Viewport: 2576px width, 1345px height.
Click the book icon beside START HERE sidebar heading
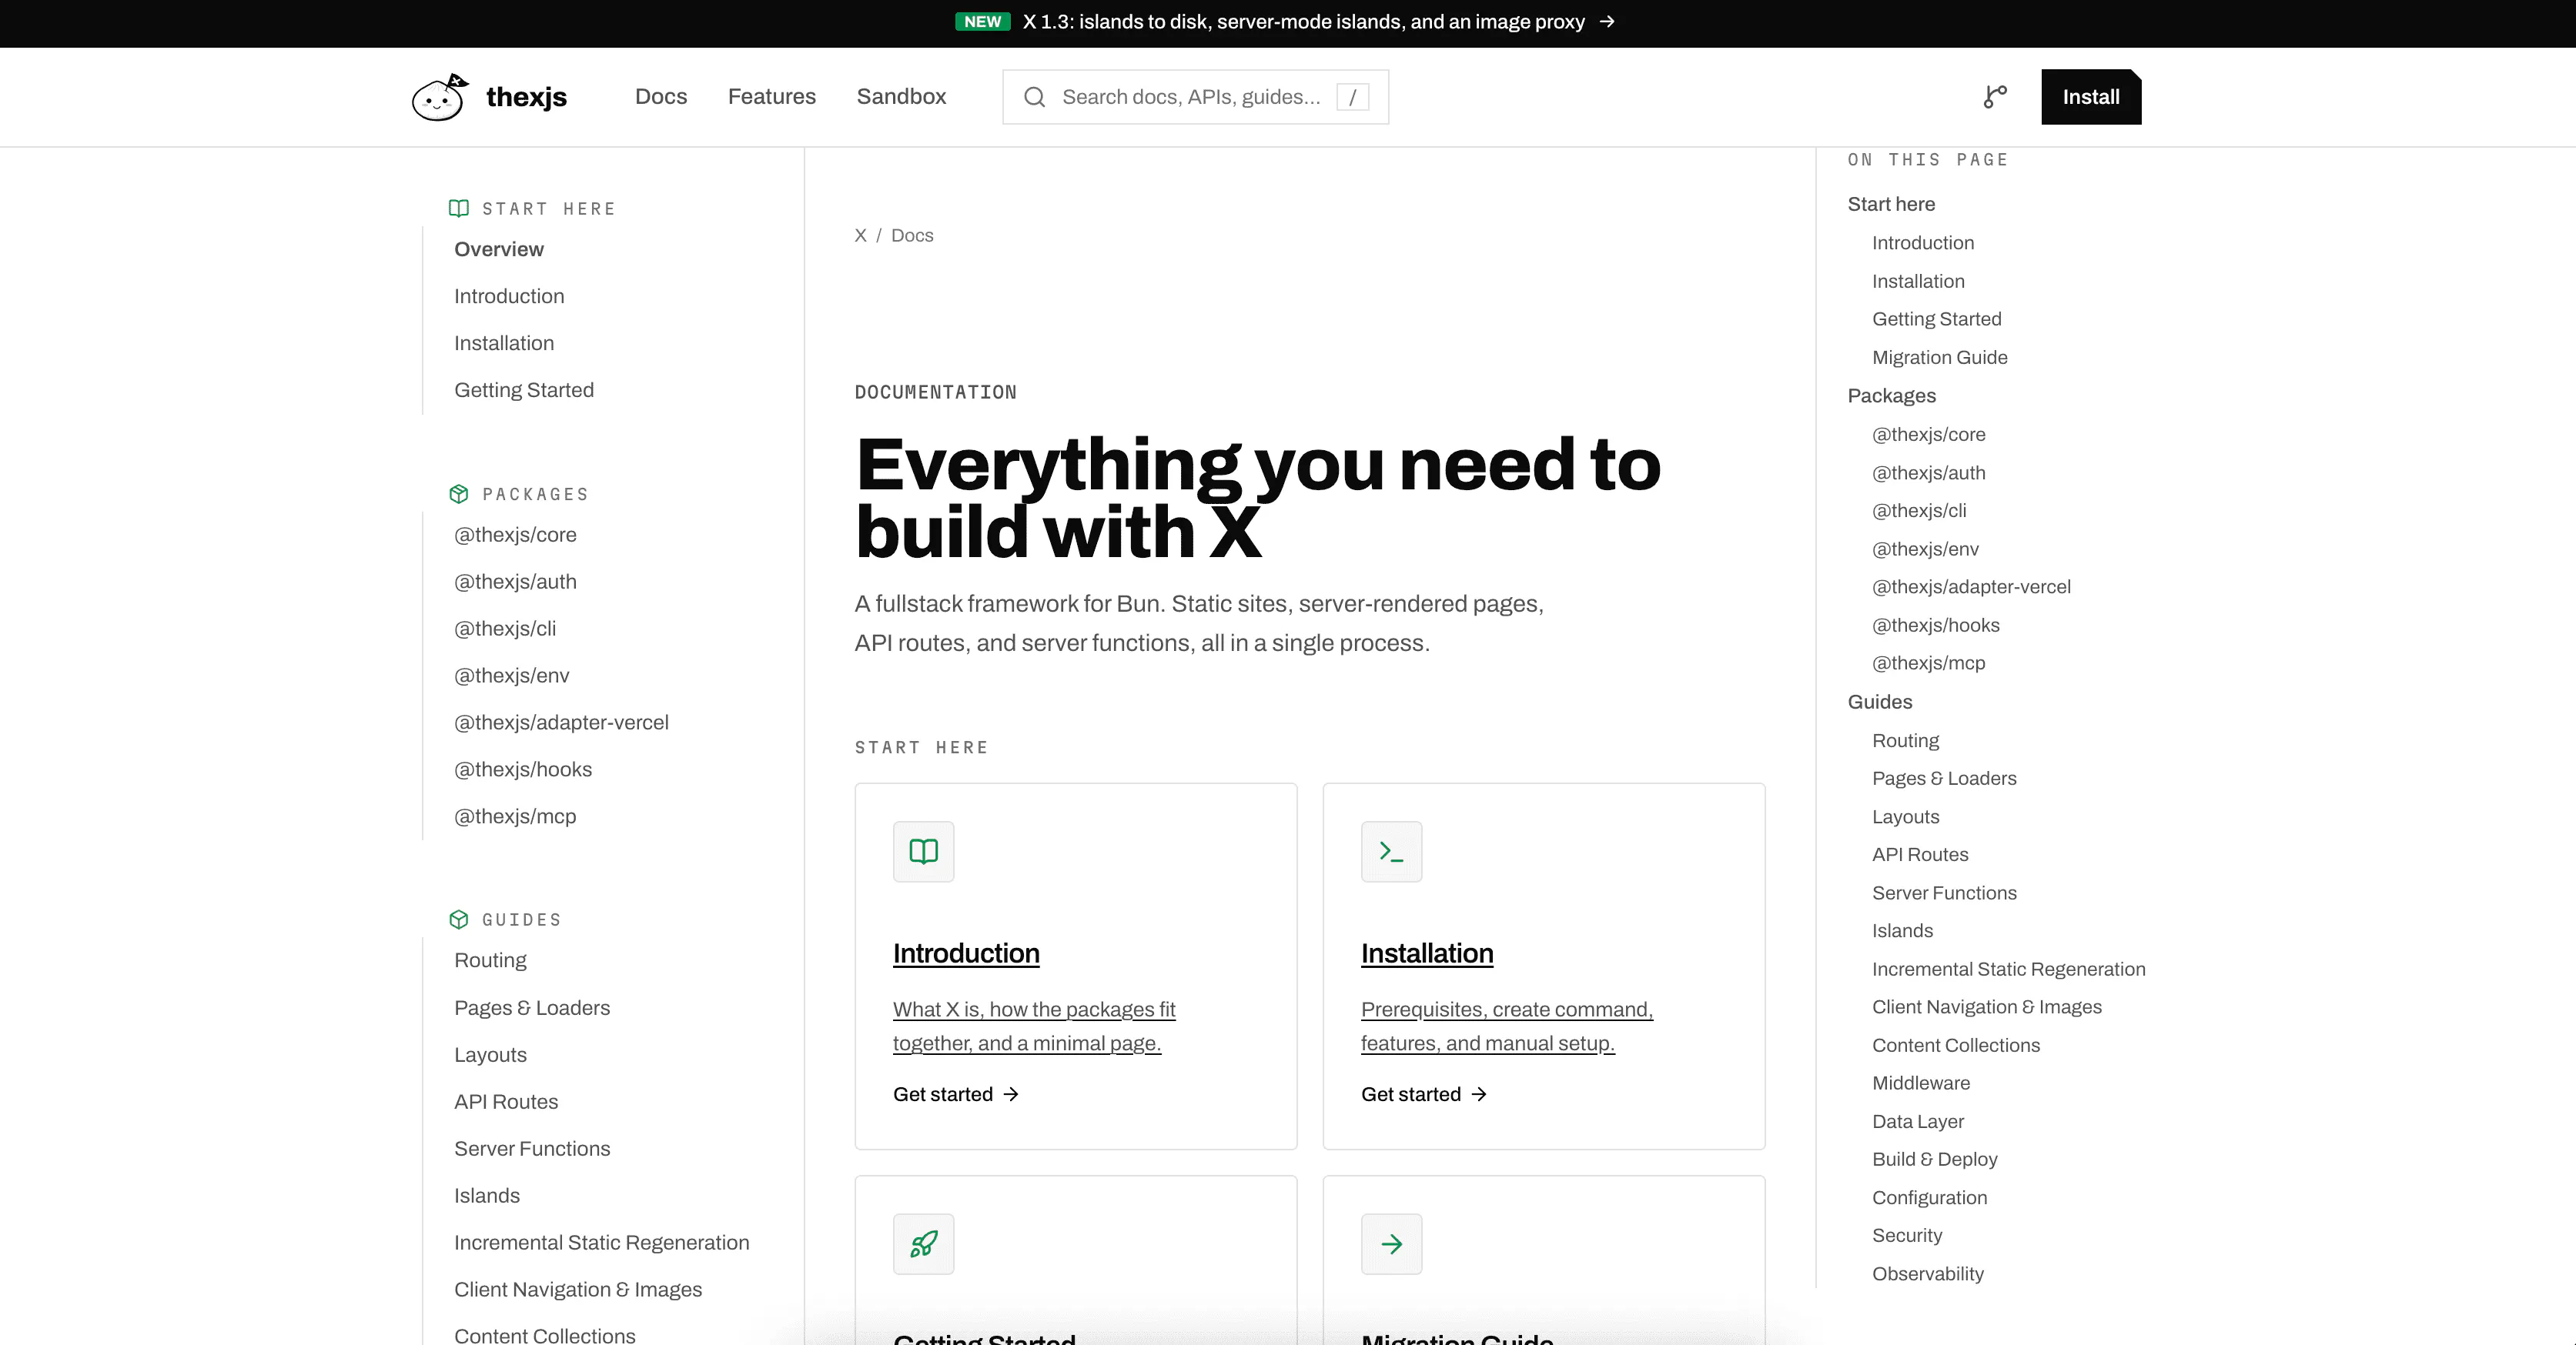coord(459,208)
